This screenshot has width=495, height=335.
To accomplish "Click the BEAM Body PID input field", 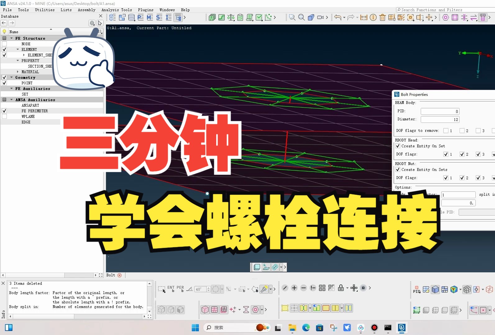I will click(x=440, y=111).
